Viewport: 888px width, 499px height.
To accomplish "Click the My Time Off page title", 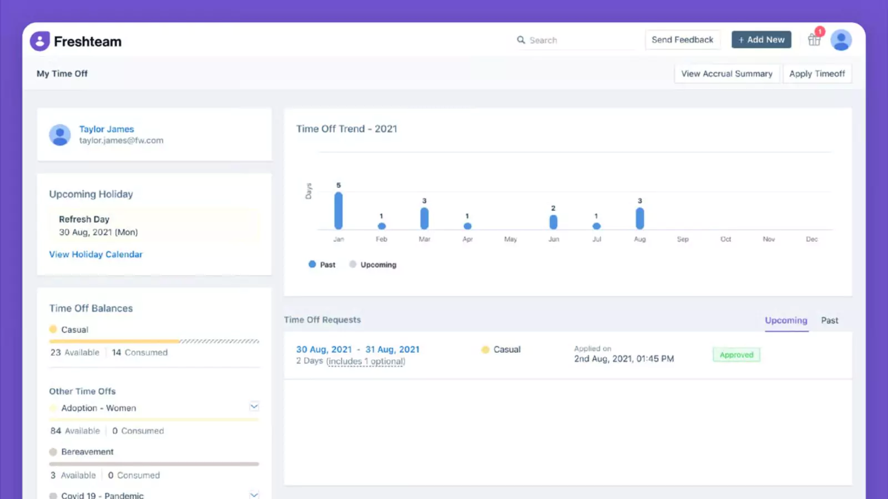I will (62, 74).
